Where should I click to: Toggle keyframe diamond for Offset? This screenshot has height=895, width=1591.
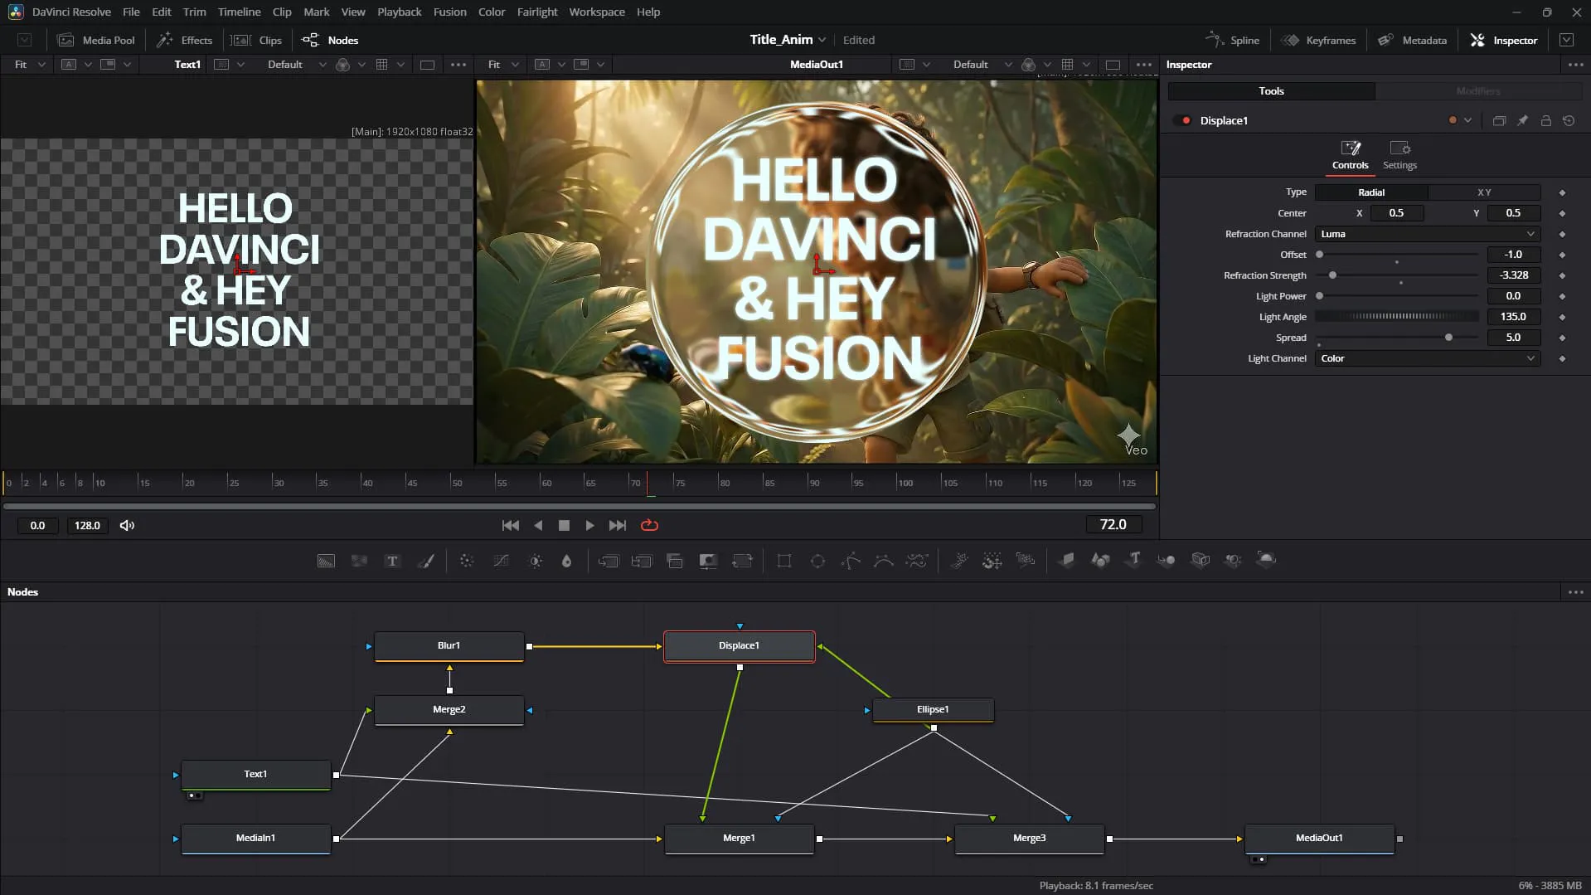[1562, 255]
